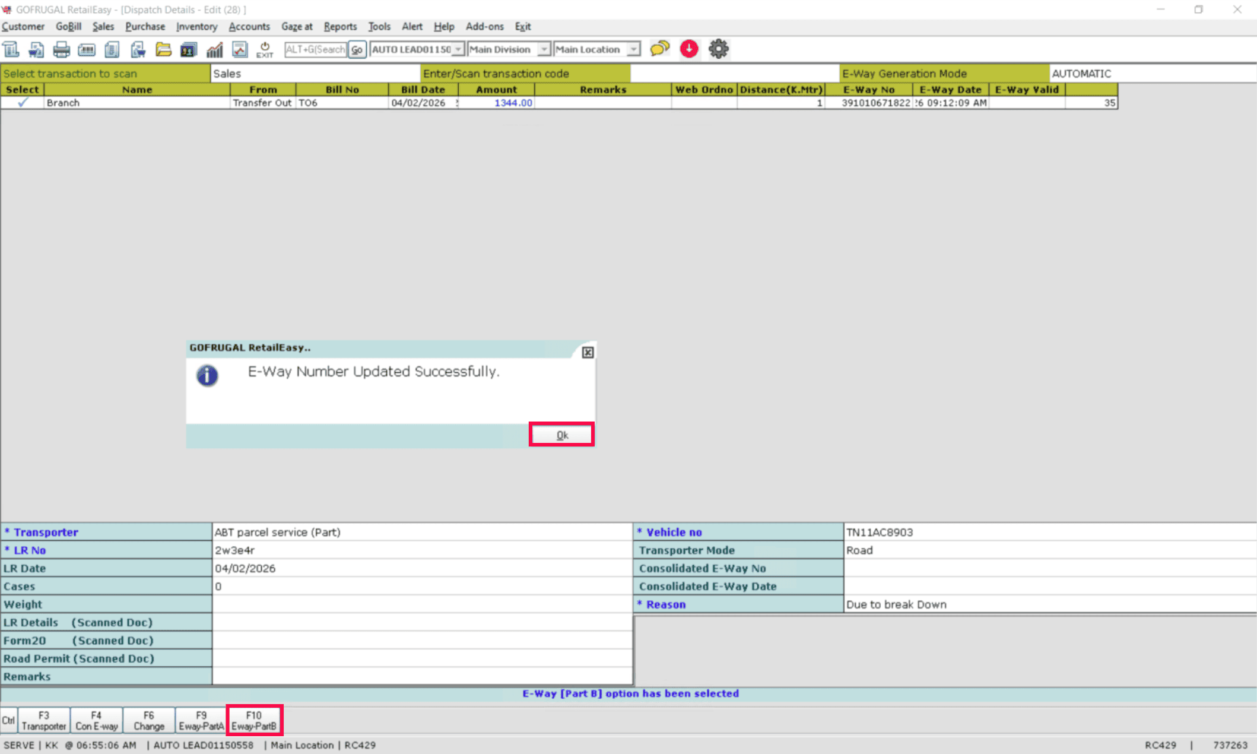
Task: Click the printer icon in toolbar
Action: pyautogui.click(x=61, y=49)
